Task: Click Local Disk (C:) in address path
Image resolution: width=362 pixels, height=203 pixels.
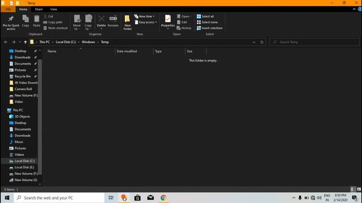Action: 66,42
